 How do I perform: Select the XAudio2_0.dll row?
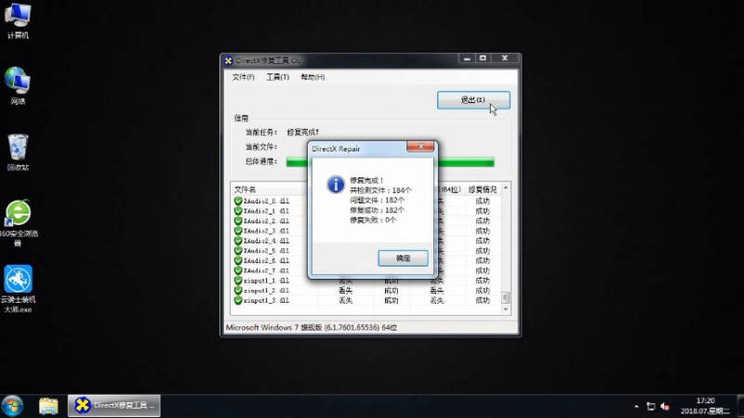366,201
